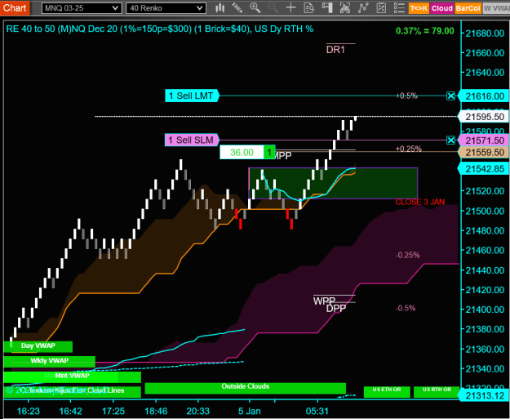Click the Outside Clouds status bar
The image size is (510, 419).
pyautogui.click(x=246, y=387)
